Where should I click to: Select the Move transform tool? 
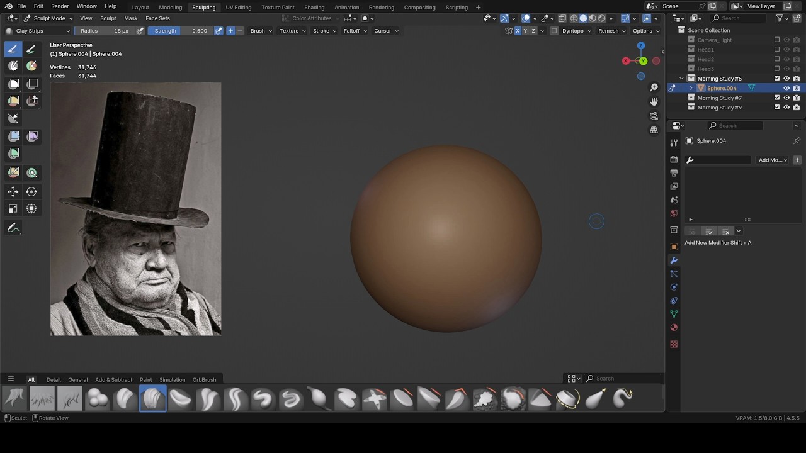(13, 191)
